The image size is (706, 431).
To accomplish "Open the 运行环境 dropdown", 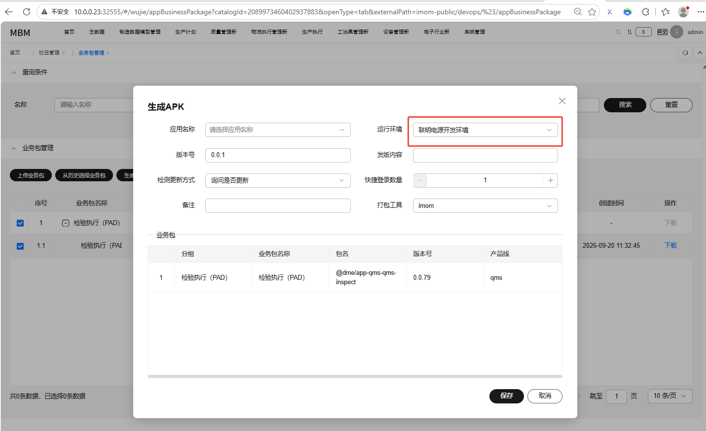I will tap(485, 130).
